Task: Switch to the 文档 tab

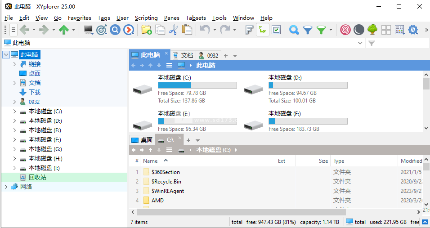Action: coord(183,56)
